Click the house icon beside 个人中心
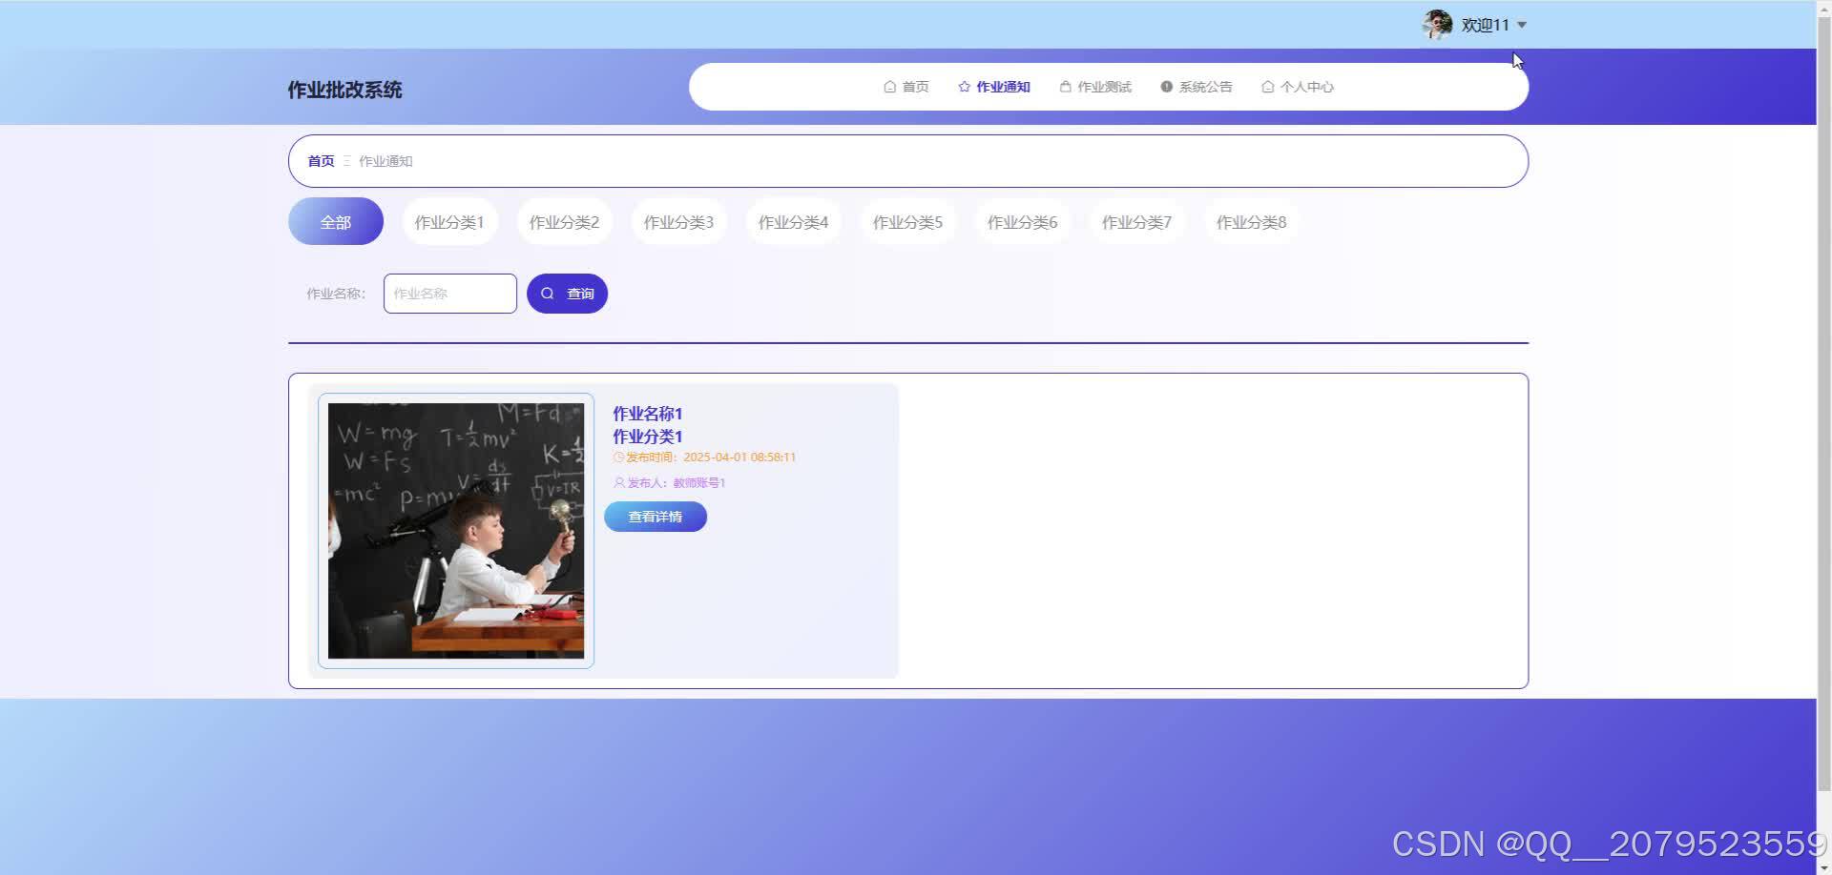This screenshot has width=1832, height=875. click(x=1268, y=87)
